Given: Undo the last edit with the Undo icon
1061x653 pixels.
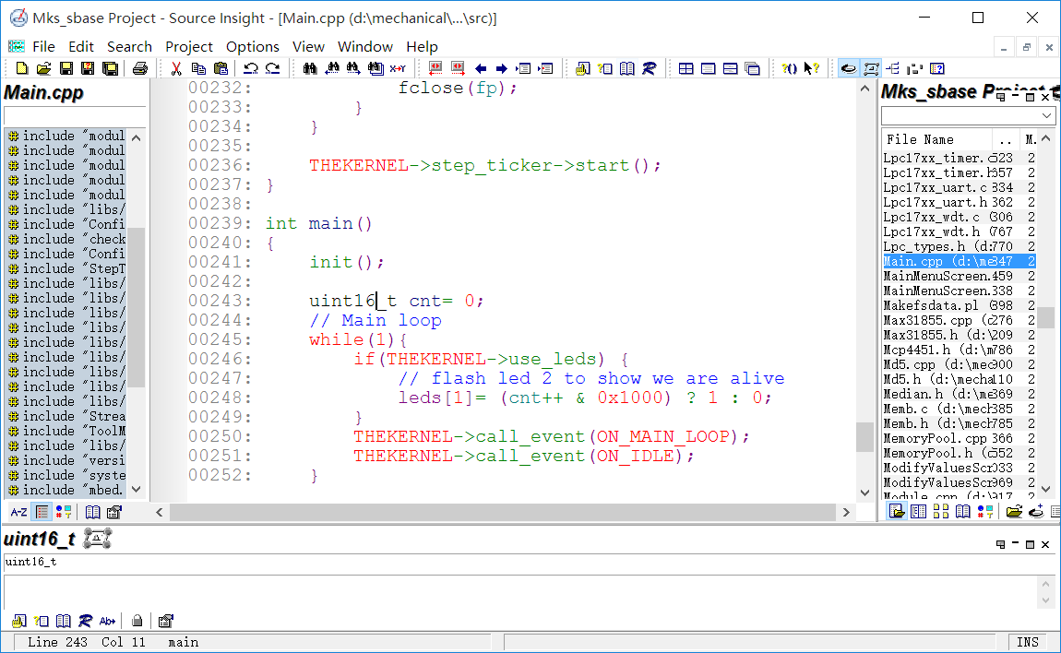Looking at the screenshot, I should coord(251,68).
